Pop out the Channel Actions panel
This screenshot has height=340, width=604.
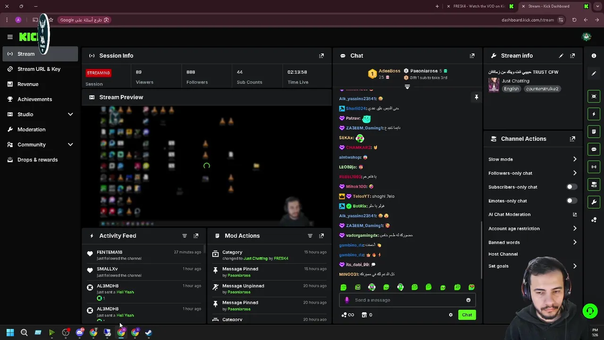coord(572,139)
